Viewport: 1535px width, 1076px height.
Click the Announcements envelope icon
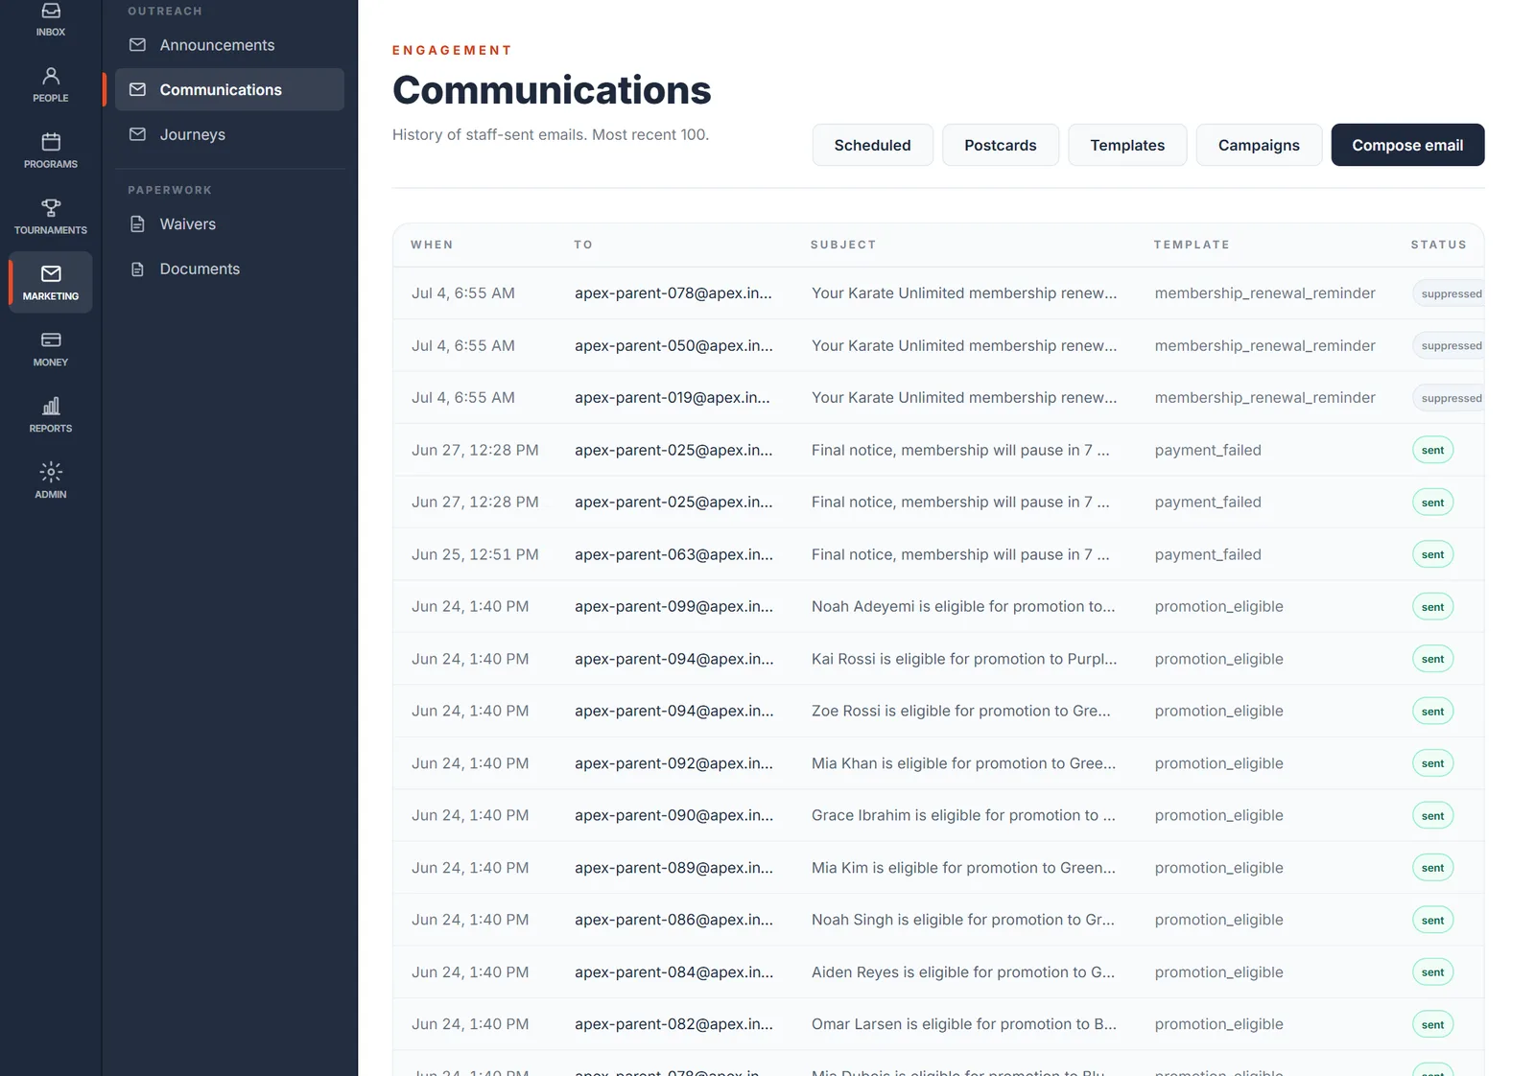click(x=138, y=45)
